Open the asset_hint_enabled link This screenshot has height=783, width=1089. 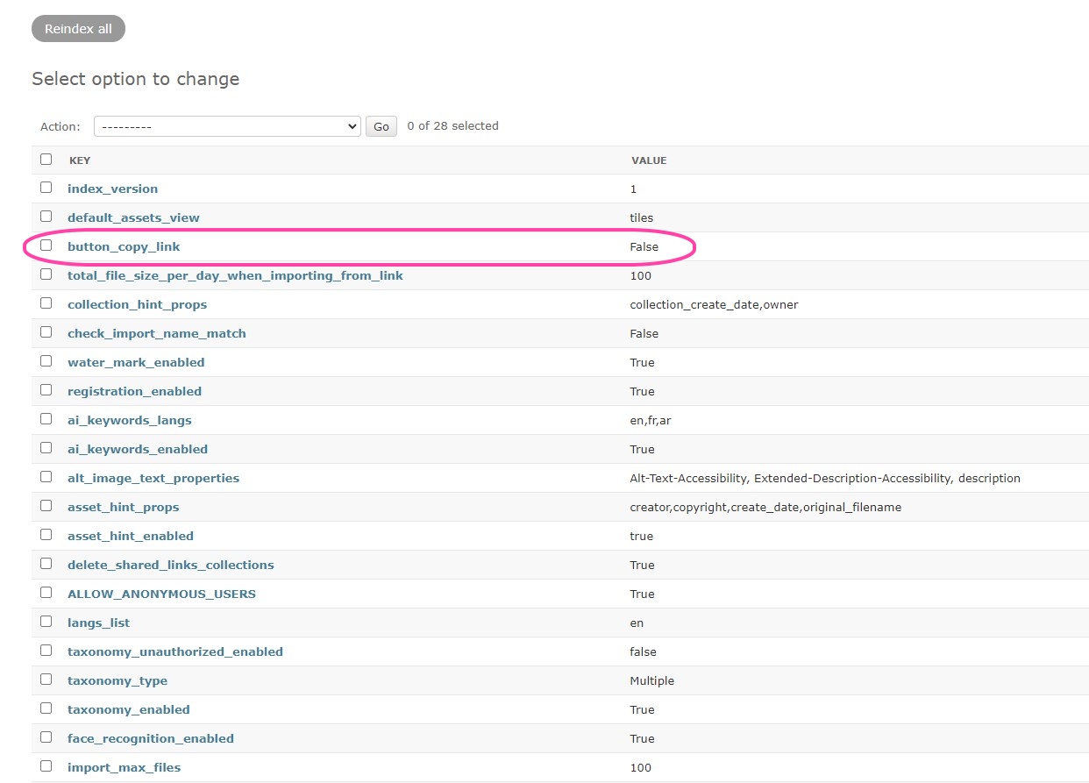pyautogui.click(x=131, y=536)
